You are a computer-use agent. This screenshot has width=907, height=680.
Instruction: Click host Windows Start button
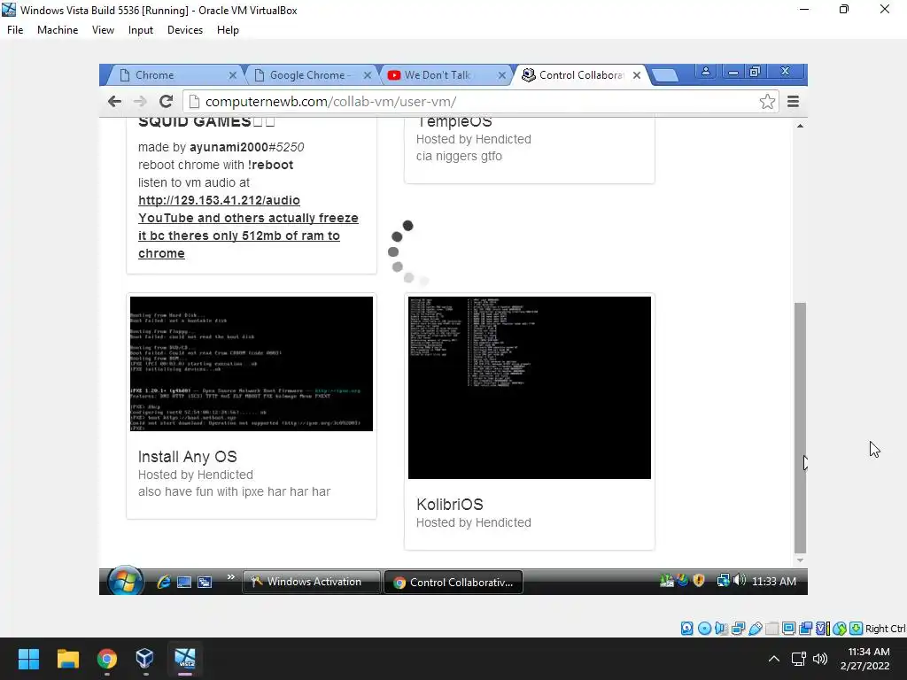[x=28, y=659]
